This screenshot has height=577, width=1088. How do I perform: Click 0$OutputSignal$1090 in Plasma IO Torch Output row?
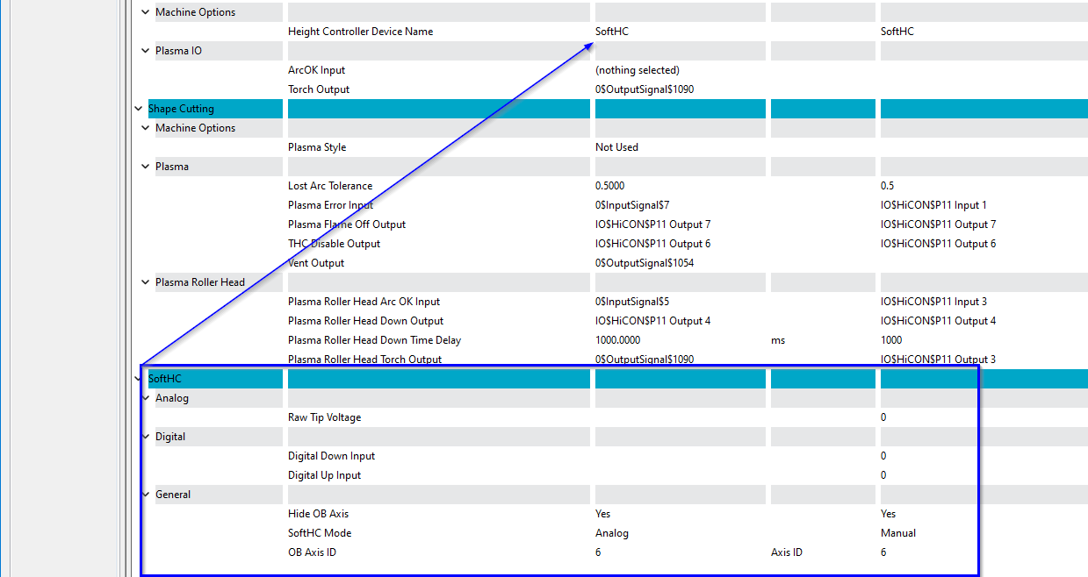(645, 89)
